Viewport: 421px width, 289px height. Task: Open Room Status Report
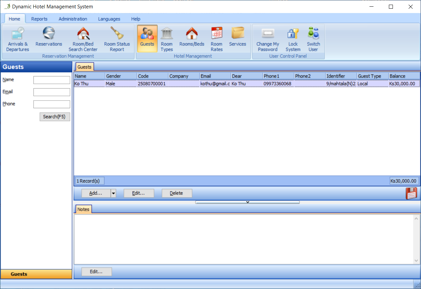click(x=117, y=39)
